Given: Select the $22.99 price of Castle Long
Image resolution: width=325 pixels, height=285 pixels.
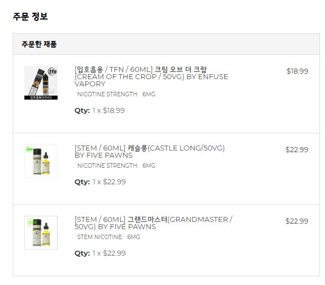Looking at the screenshot, I should click(x=297, y=149).
